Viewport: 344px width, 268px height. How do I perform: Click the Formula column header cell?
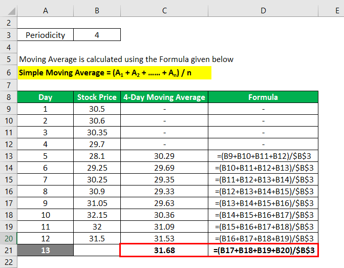(263, 97)
